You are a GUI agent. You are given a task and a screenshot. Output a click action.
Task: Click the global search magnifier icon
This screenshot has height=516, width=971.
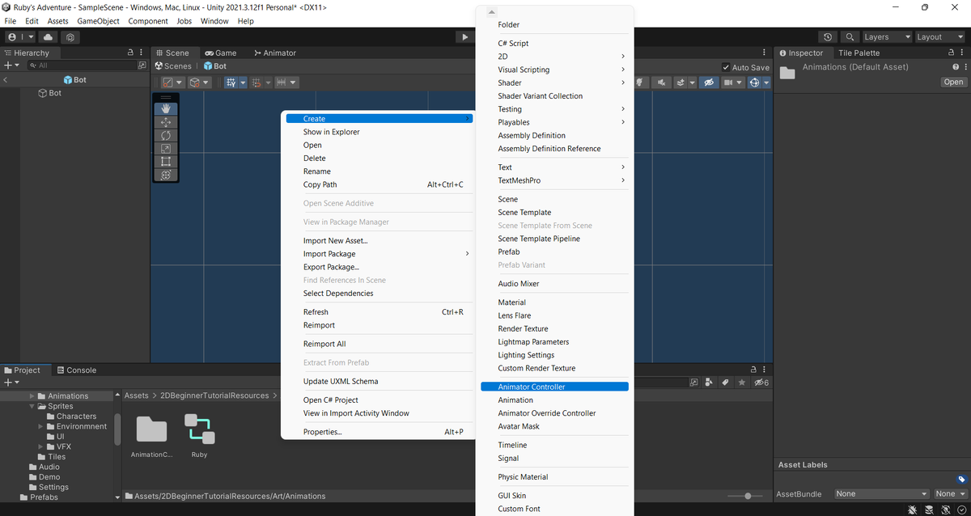850,37
